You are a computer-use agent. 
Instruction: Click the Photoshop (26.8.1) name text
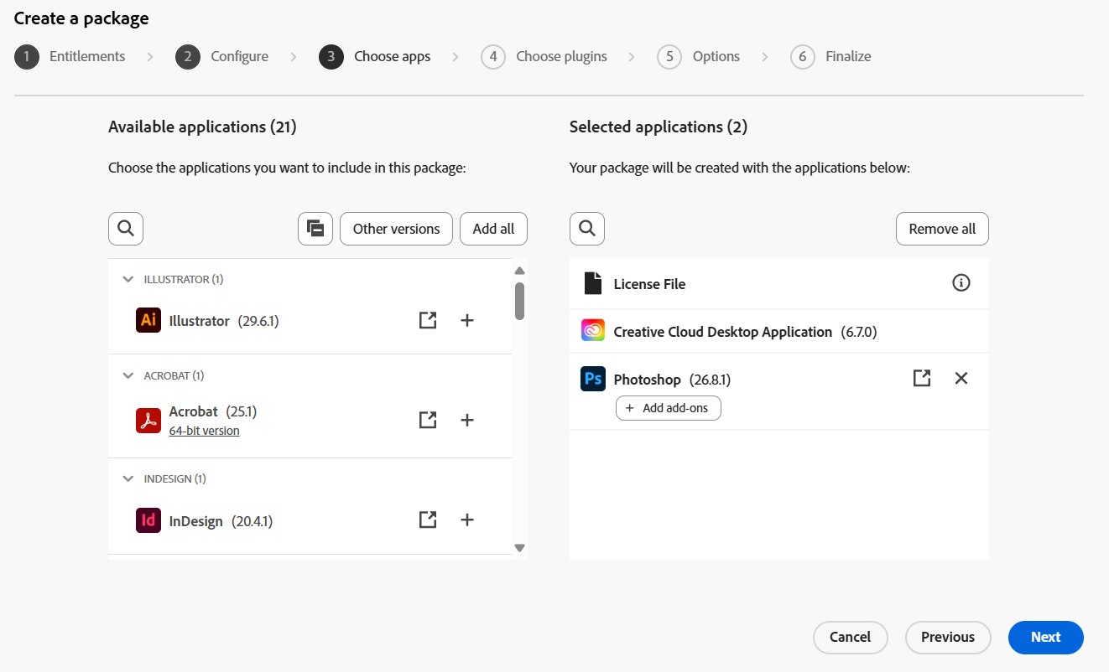672,380
